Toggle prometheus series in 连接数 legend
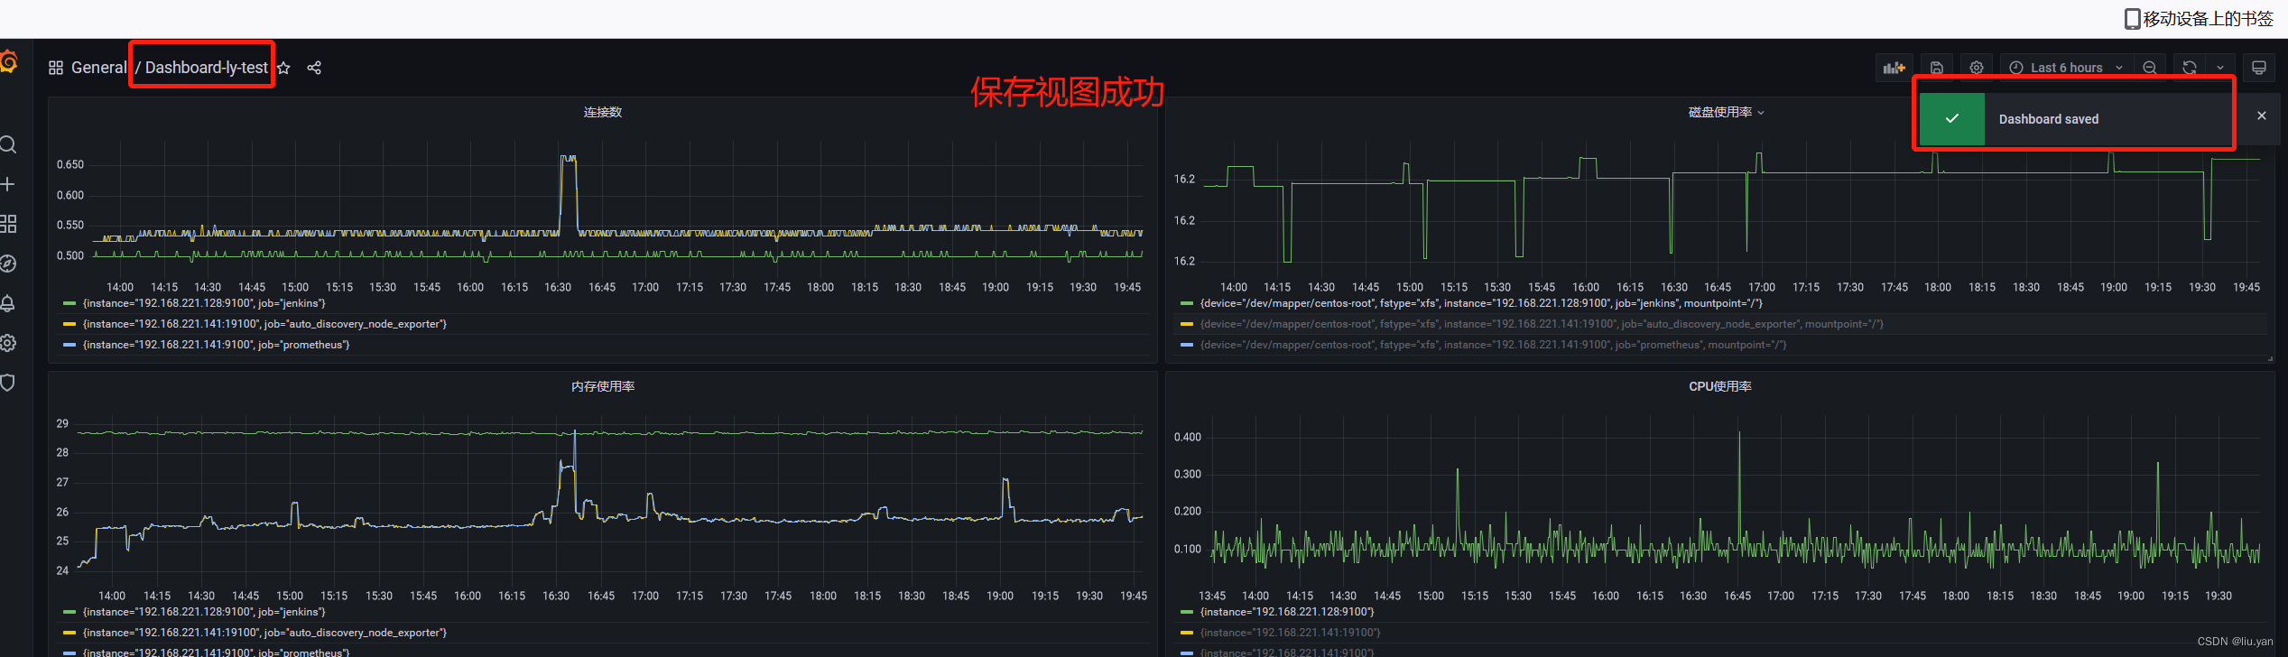 [x=216, y=345]
